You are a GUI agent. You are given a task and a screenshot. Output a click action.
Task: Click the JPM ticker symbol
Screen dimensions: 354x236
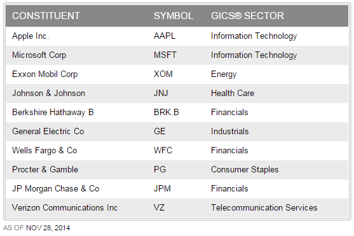click(x=162, y=189)
